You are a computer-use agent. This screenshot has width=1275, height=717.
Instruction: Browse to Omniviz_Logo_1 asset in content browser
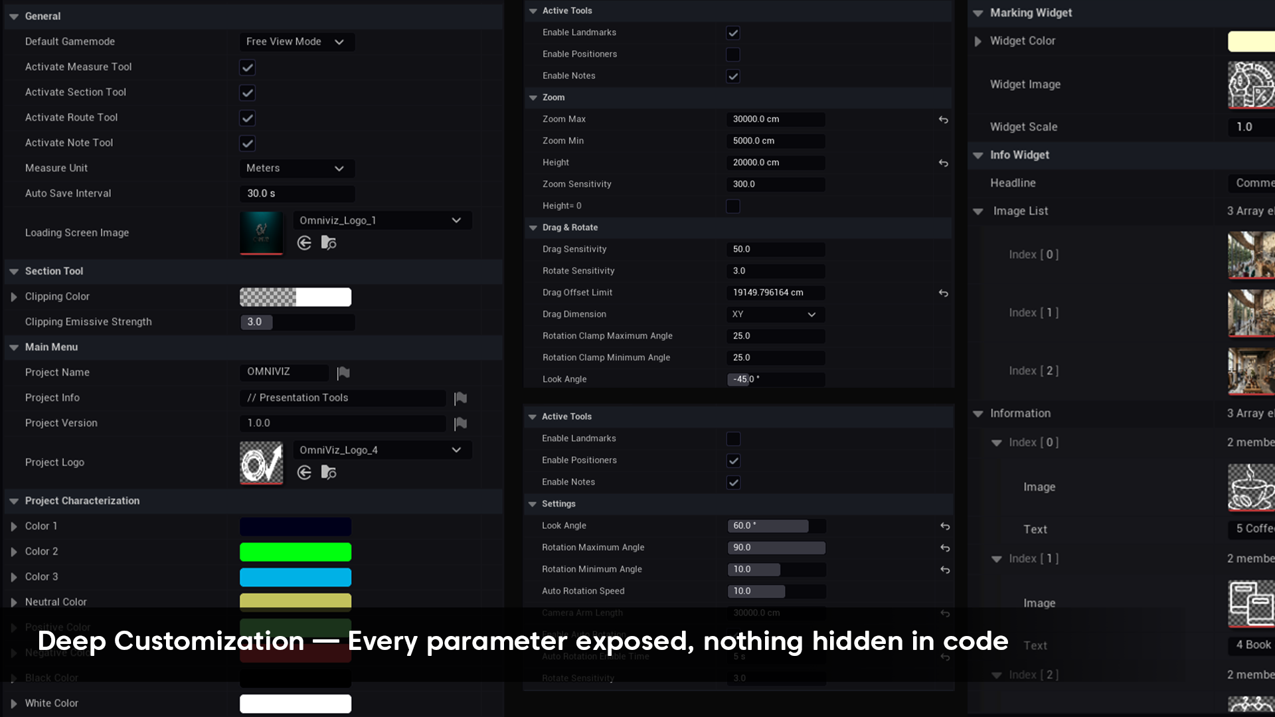(x=329, y=243)
